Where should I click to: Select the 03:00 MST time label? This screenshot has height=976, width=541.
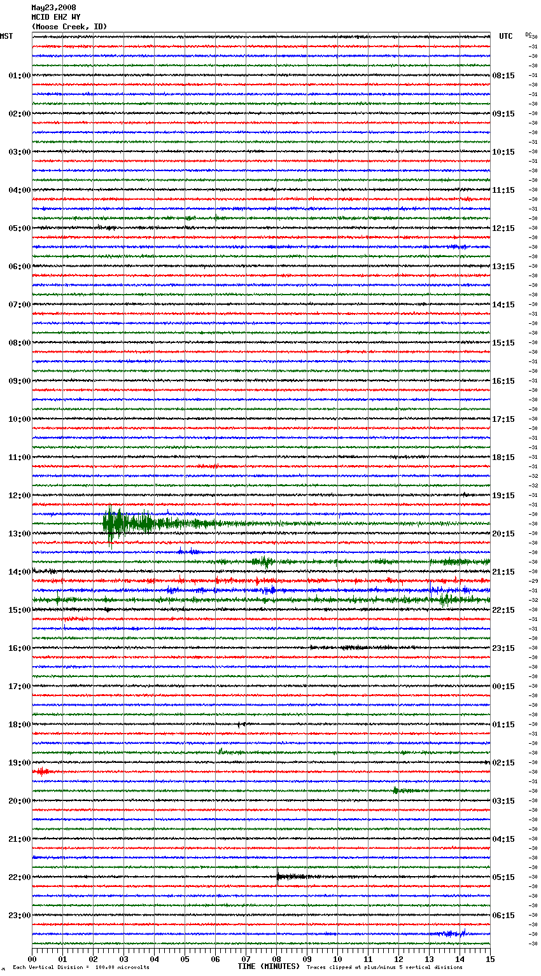click(x=20, y=152)
